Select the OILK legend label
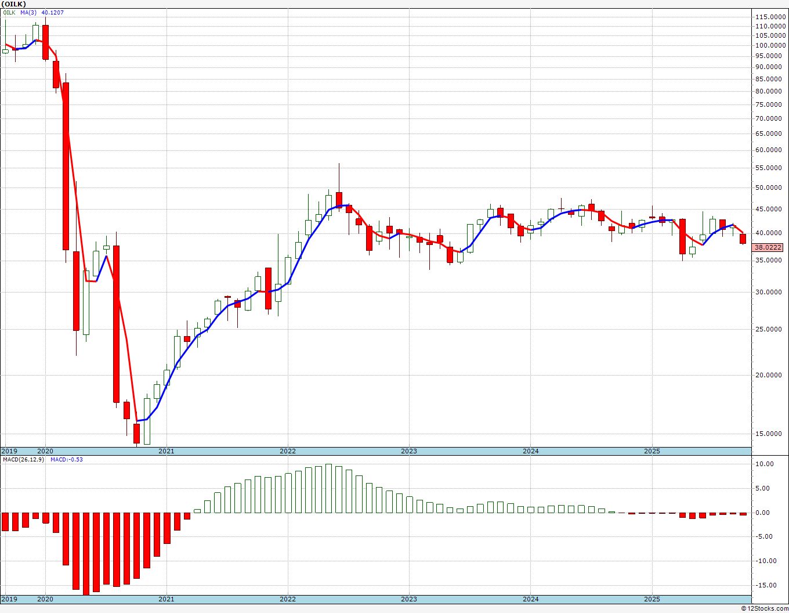The image size is (789, 613). pyautogui.click(x=9, y=12)
